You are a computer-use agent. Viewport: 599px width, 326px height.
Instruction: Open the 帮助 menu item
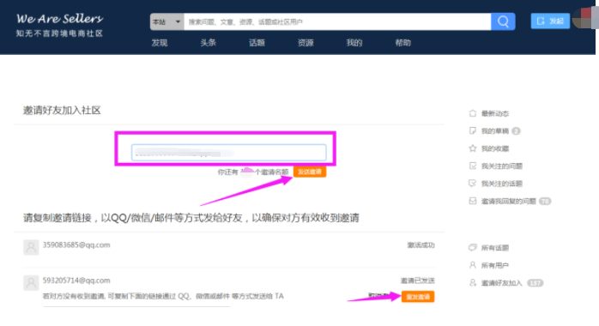pyautogui.click(x=403, y=43)
